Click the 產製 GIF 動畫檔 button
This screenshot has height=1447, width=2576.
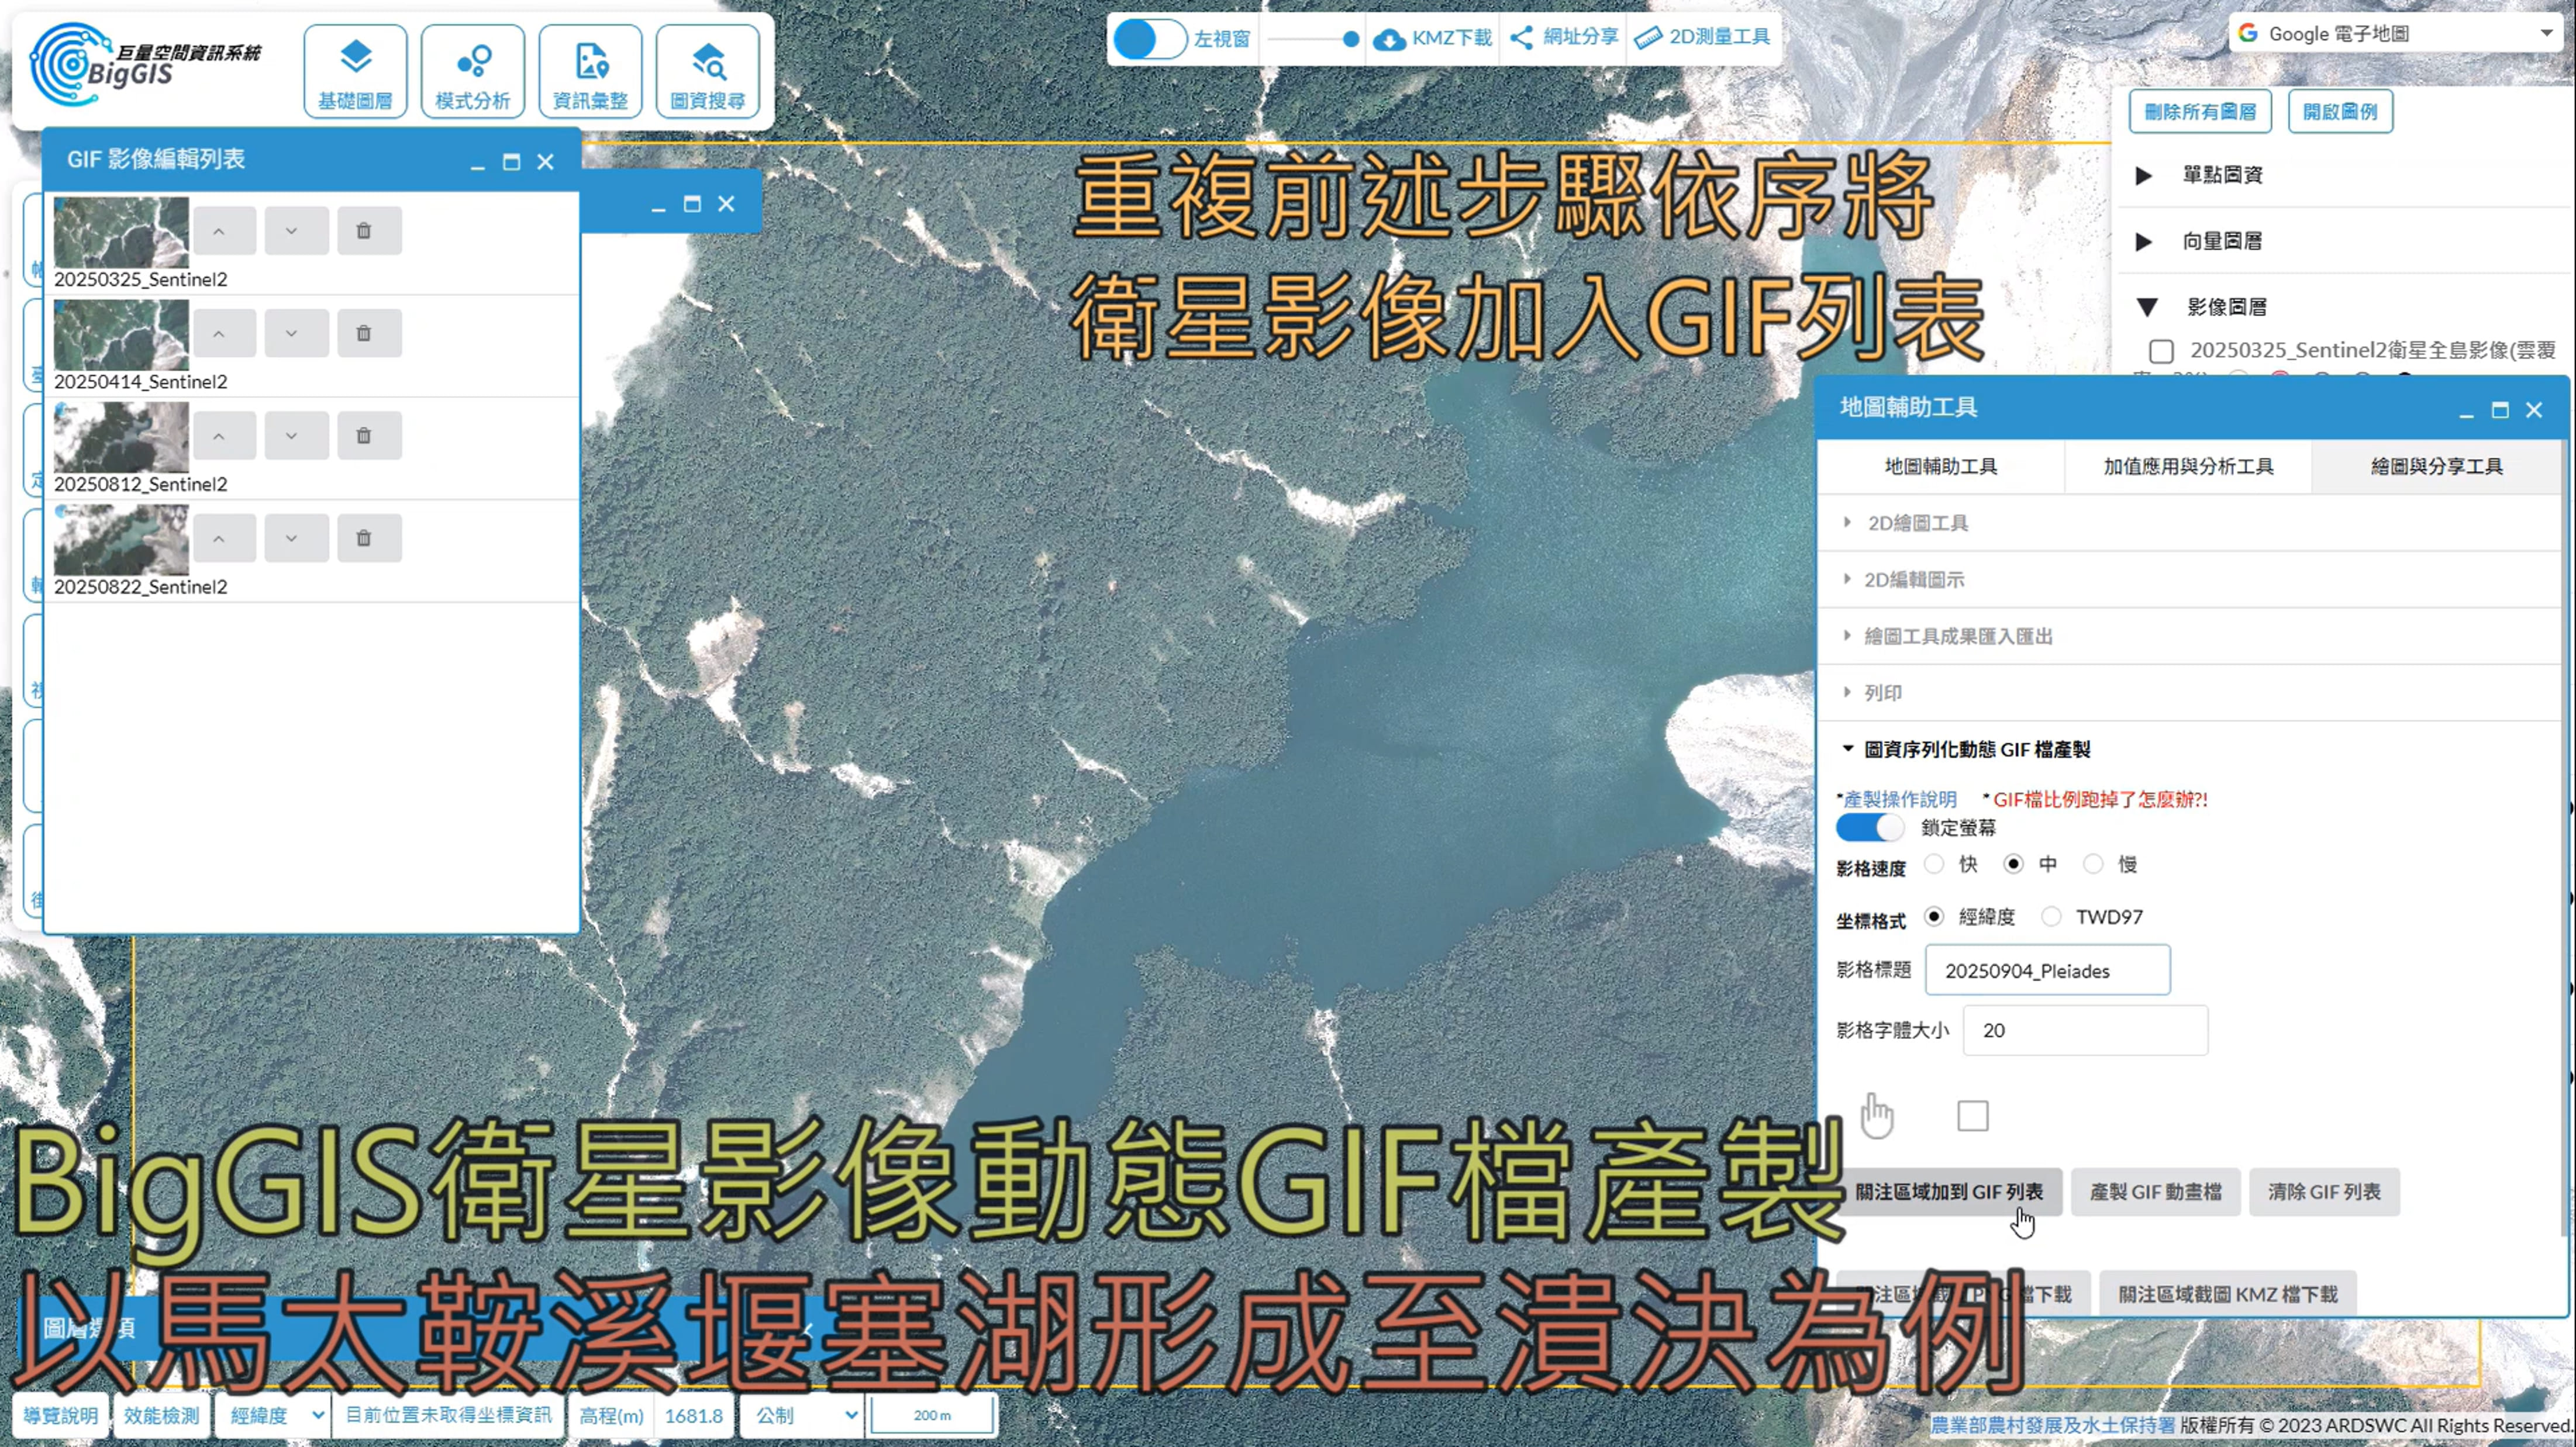[2155, 1192]
